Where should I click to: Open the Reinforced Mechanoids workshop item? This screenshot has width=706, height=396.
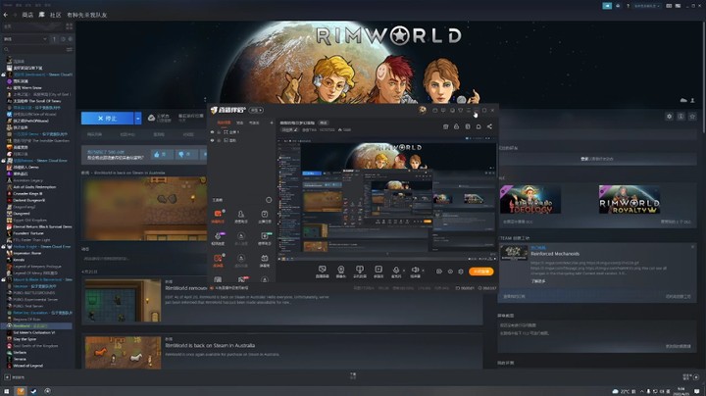555,254
